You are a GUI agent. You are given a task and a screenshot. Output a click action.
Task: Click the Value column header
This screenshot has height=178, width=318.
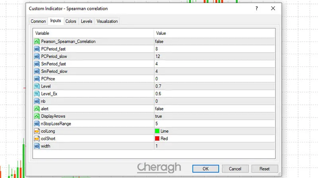coord(161,33)
